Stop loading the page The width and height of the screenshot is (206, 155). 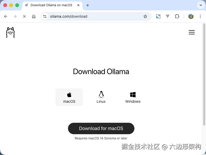tap(24, 16)
